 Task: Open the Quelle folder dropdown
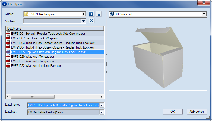[83, 14]
